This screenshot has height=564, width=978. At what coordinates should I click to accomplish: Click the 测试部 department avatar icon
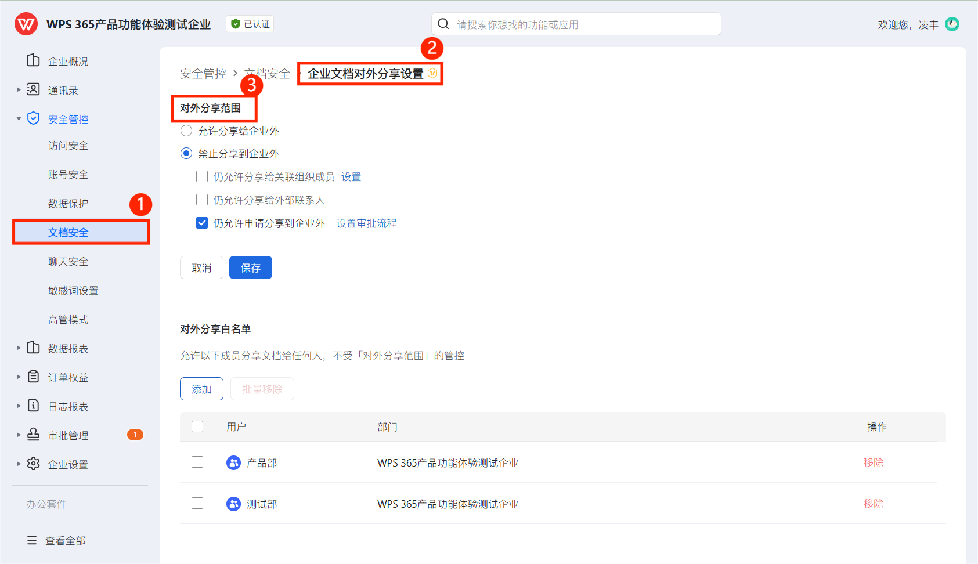click(233, 504)
